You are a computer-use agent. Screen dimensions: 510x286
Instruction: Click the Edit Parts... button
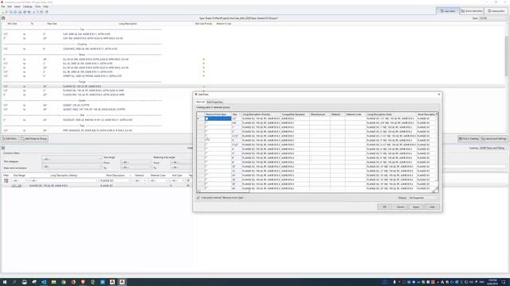(x=10, y=139)
